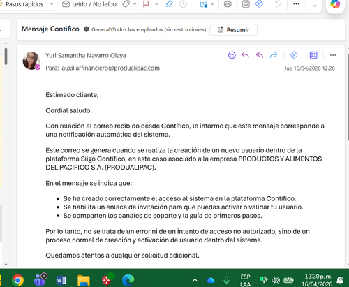This screenshot has width=349, height=287.
Task: Open the red shield antivirus taskbar icon
Action: (x=107, y=280)
